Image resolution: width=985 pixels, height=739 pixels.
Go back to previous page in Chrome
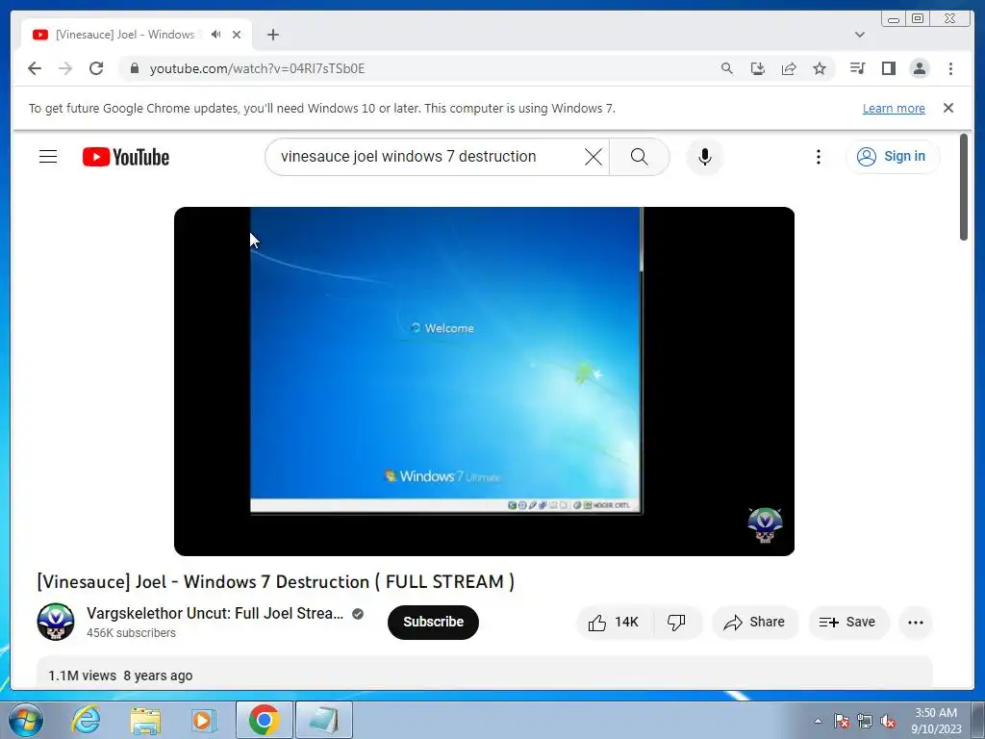tap(35, 68)
